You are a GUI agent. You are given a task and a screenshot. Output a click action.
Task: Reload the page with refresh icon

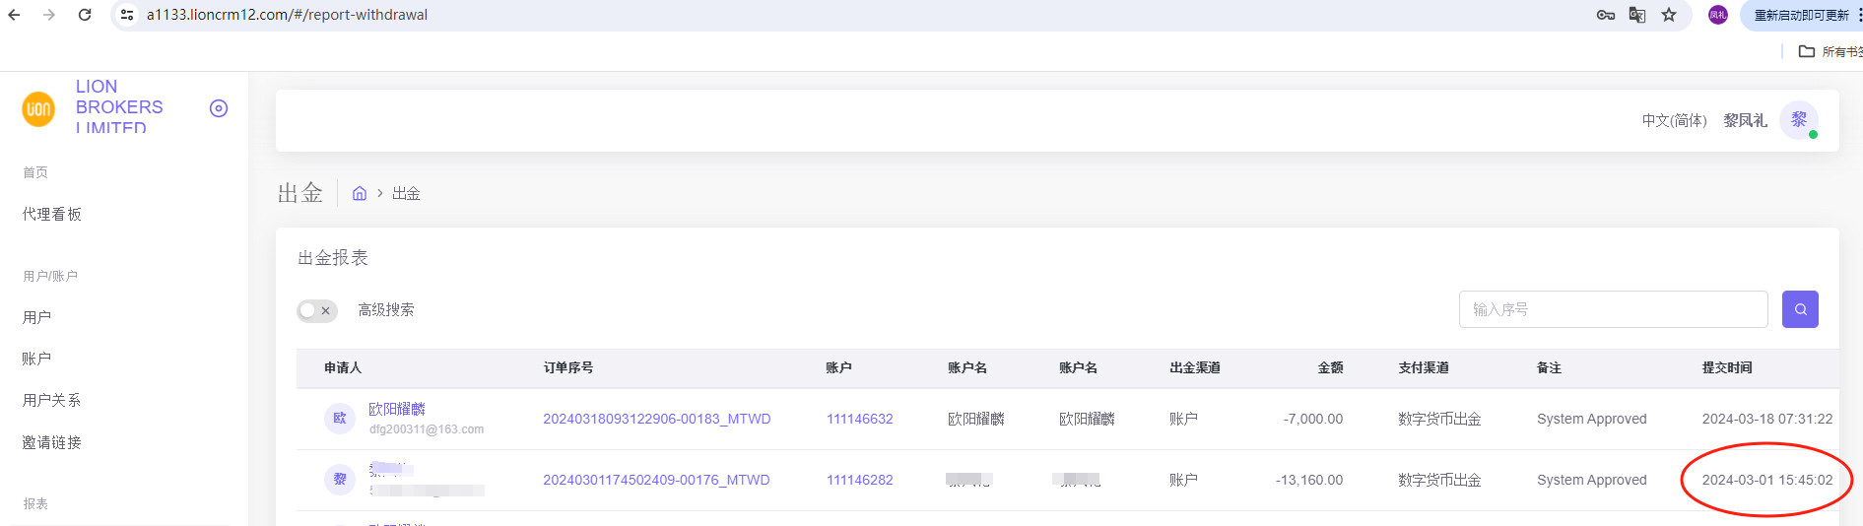pos(85,15)
